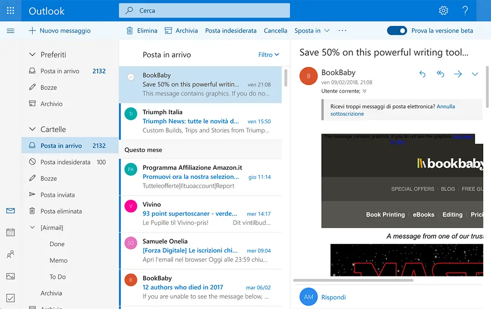The width and height of the screenshot is (491, 309).
Task: Open Posta in arrivo under Preferiti
Action: [x=70, y=71]
